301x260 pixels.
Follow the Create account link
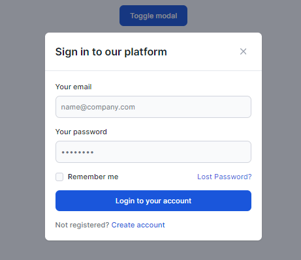point(138,225)
